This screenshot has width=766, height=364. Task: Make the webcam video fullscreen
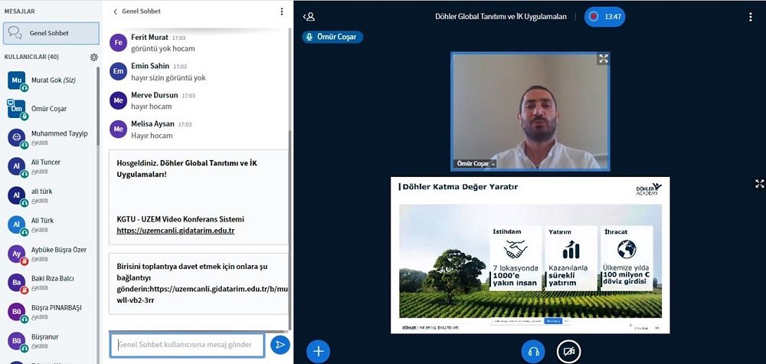click(x=603, y=58)
